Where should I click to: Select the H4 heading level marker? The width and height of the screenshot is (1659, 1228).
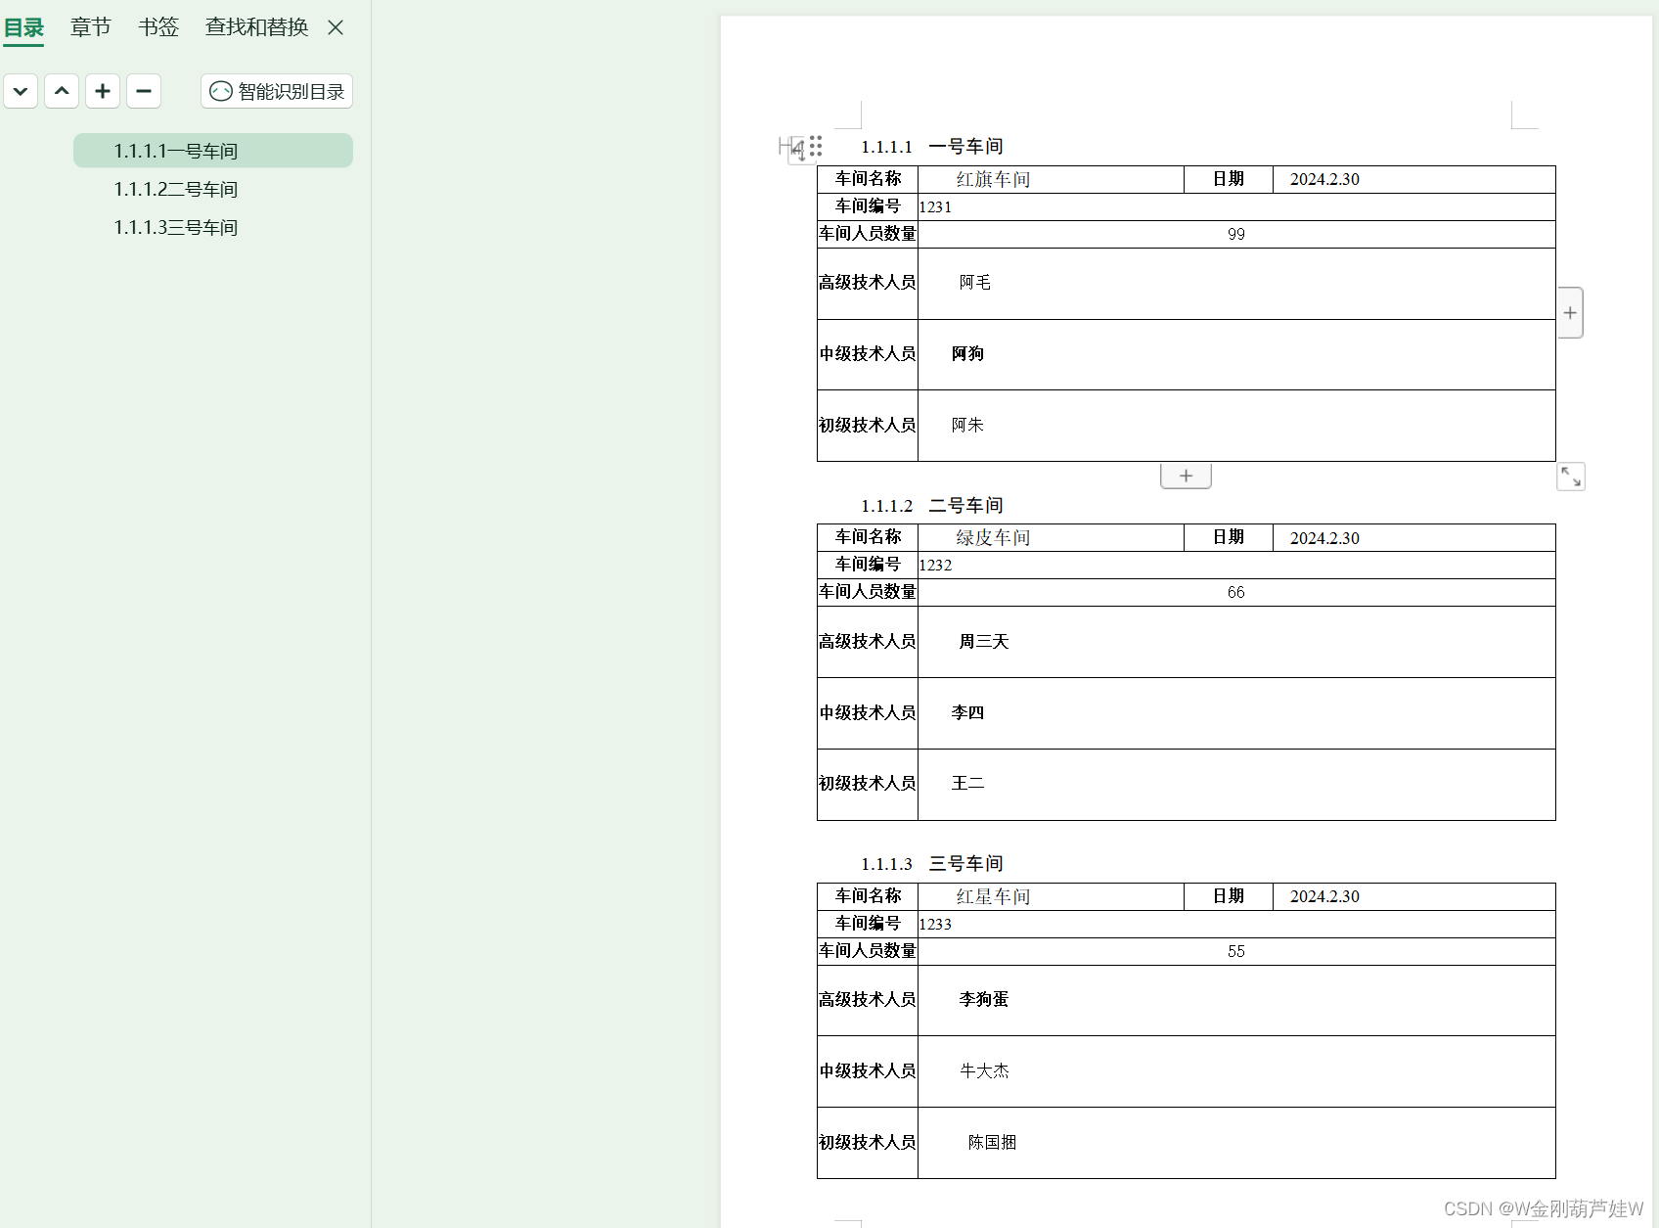coord(785,147)
